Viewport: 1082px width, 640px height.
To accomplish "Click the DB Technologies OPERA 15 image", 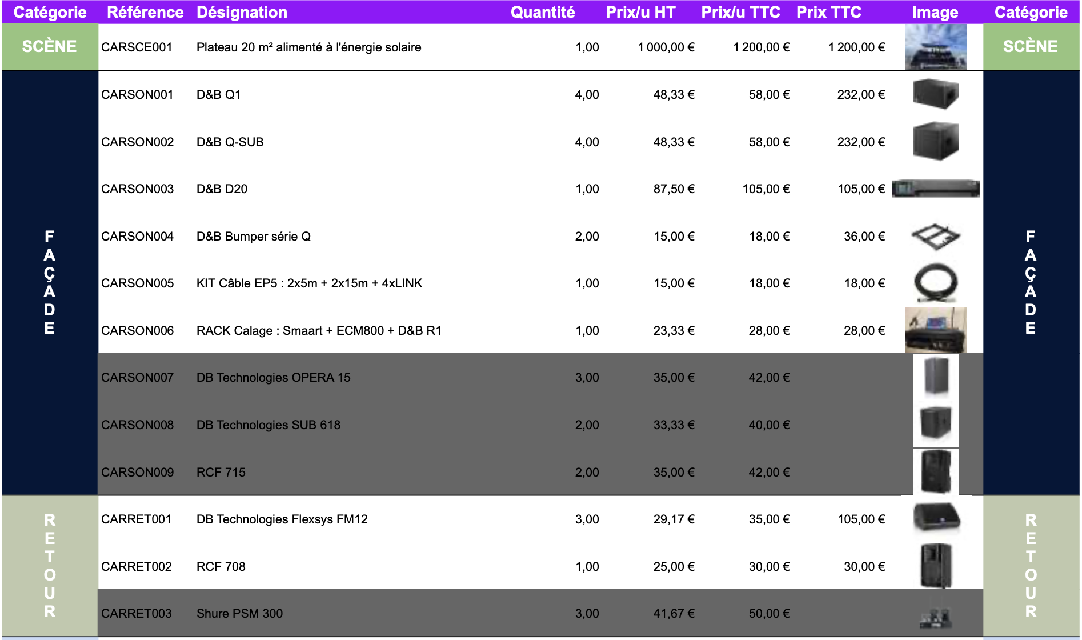I will coord(935,377).
